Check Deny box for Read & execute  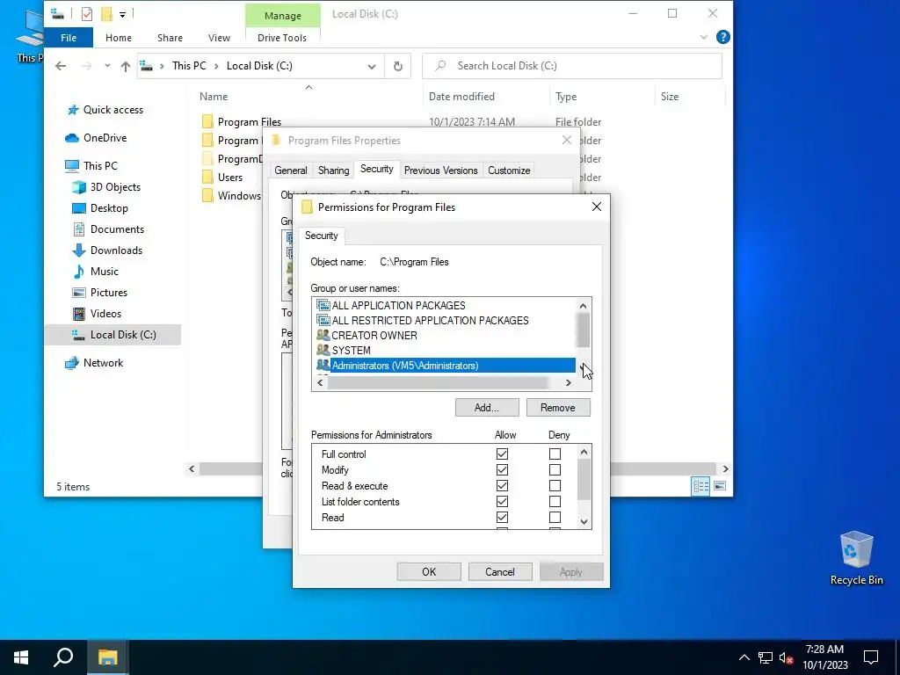point(555,486)
